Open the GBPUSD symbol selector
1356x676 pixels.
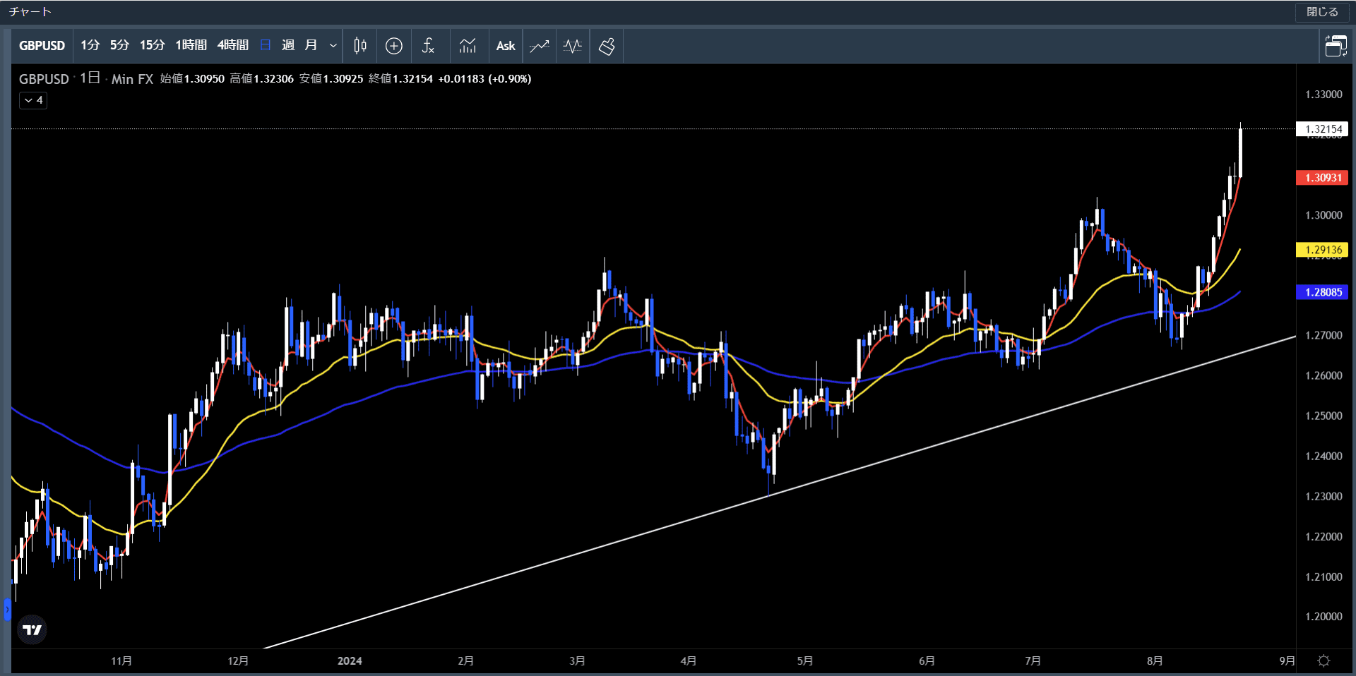pos(42,46)
